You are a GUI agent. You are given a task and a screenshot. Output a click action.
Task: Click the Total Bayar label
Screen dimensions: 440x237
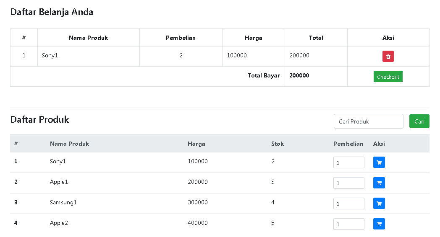point(264,75)
